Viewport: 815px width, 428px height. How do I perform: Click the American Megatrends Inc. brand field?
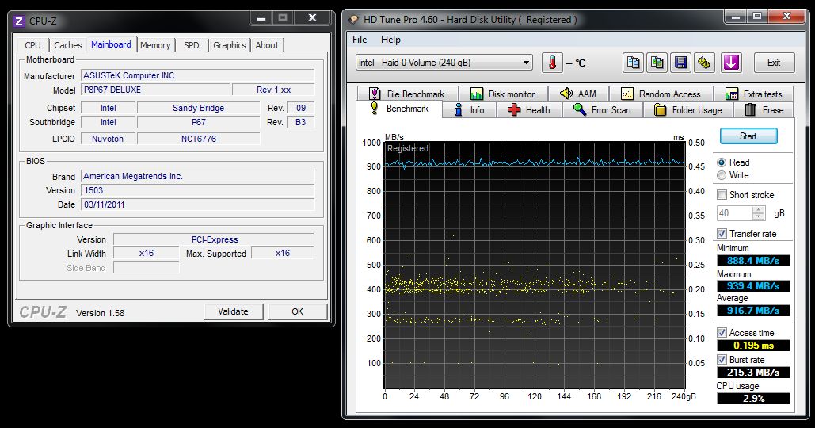pos(197,176)
